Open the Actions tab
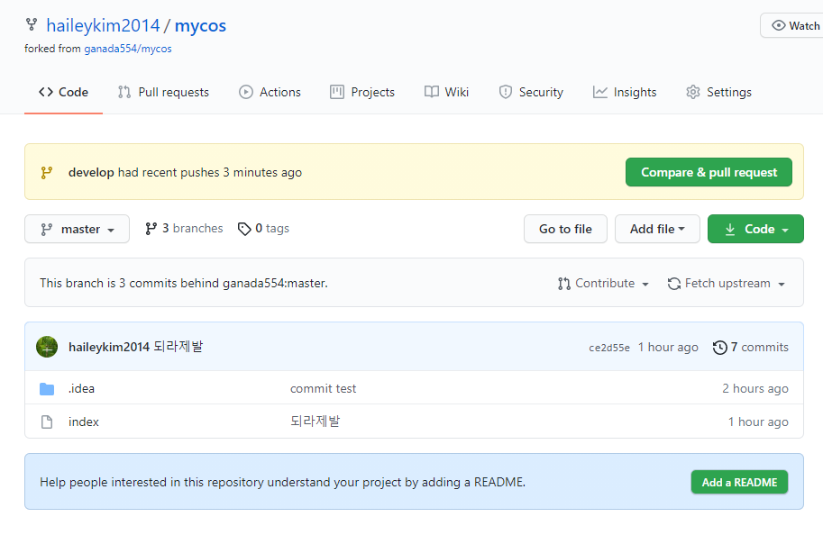The image size is (823, 544). (270, 92)
